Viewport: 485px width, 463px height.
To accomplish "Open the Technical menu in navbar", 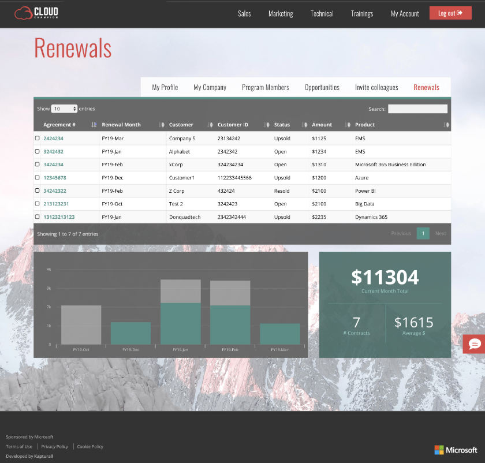I will (322, 13).
